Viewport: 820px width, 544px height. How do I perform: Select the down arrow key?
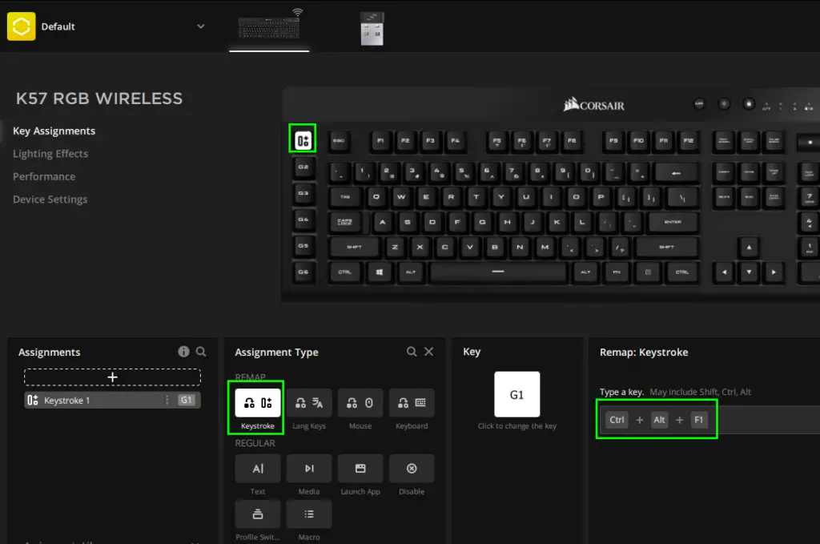click(749, 272)
